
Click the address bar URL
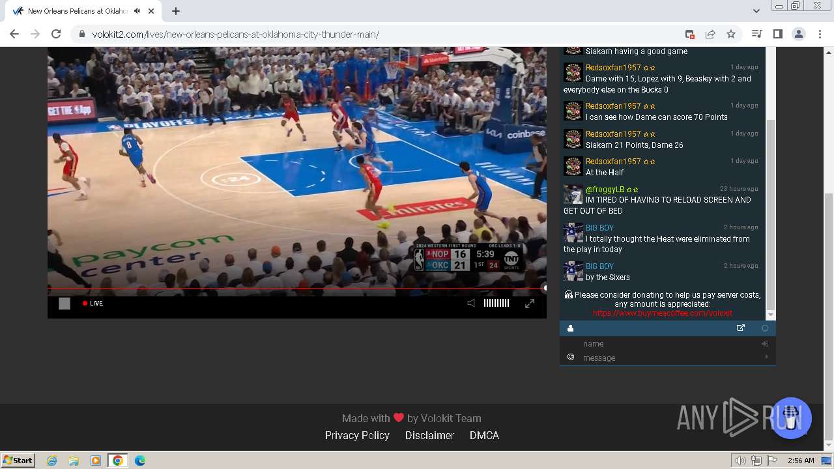235,34
